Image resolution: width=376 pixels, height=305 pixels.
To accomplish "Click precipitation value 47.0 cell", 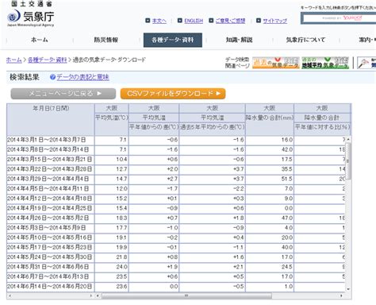I will (x=270, y=218).
